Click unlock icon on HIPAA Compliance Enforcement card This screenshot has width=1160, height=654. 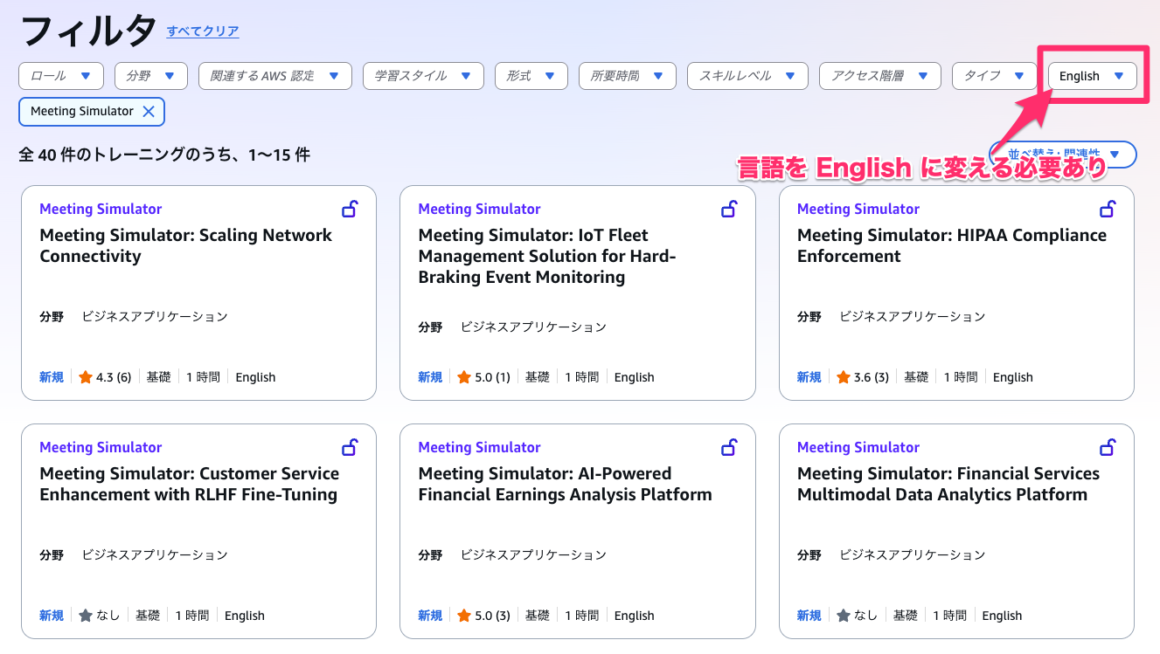[1108, 209]
